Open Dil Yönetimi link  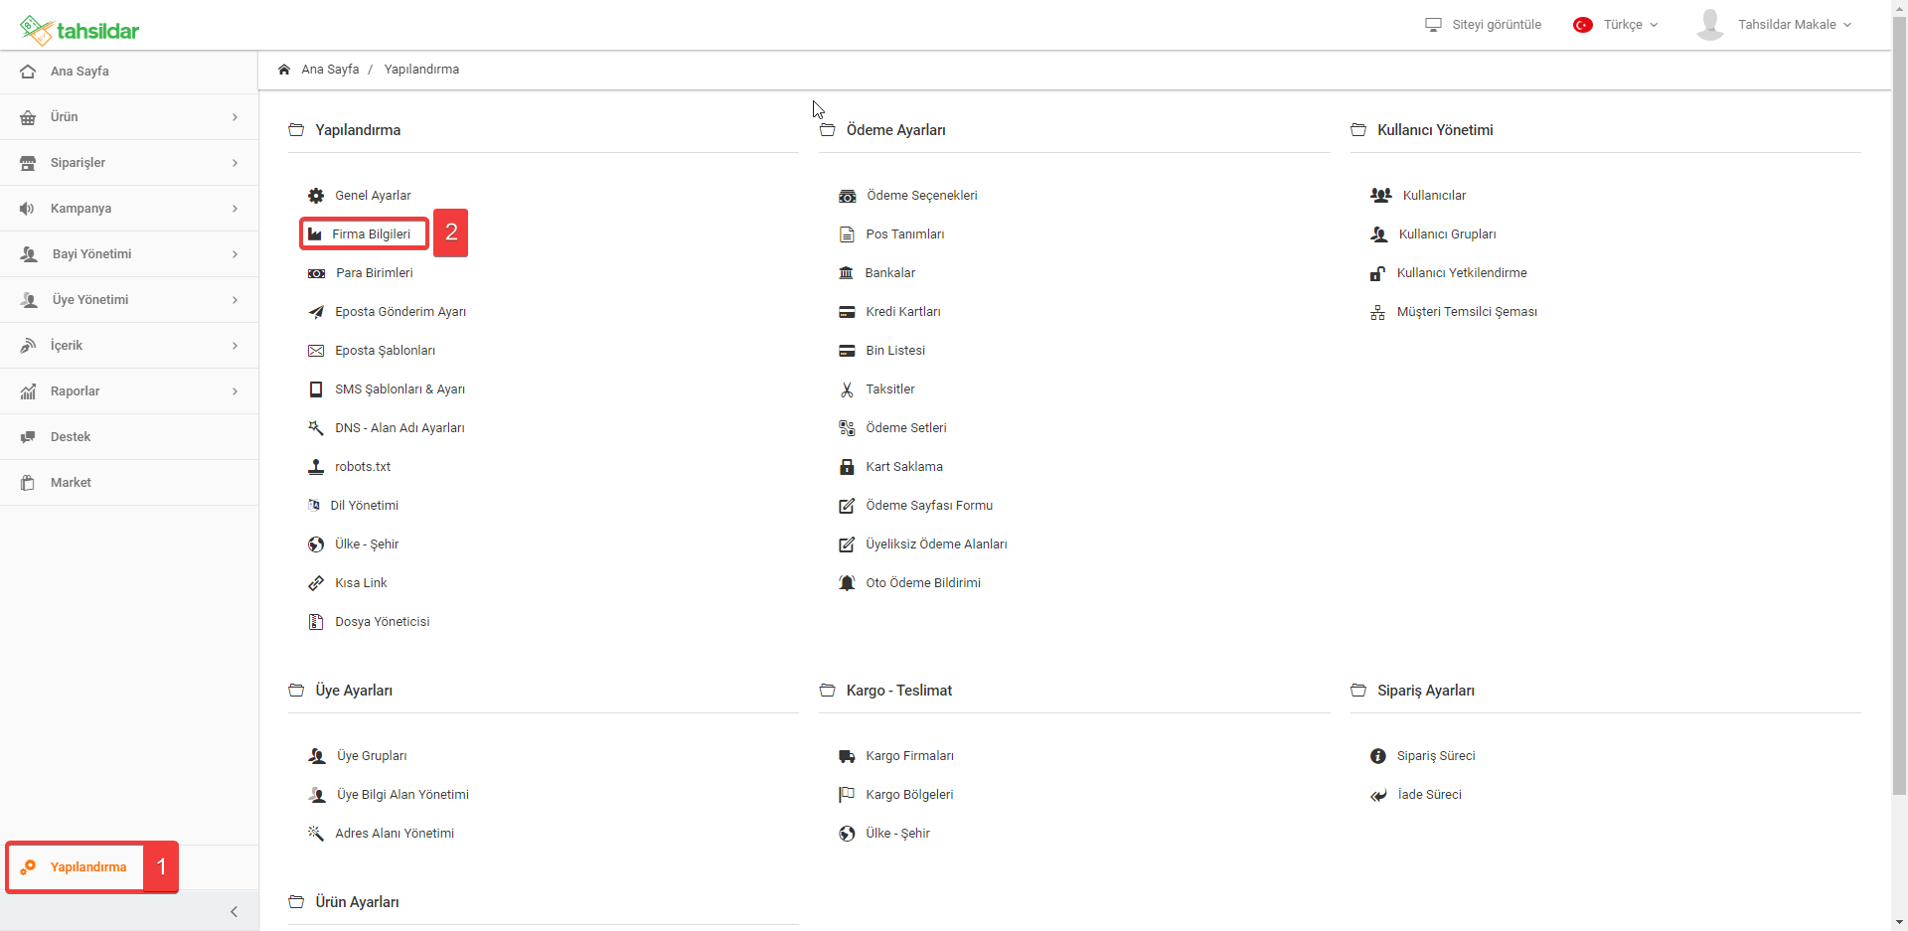[365, 506]
